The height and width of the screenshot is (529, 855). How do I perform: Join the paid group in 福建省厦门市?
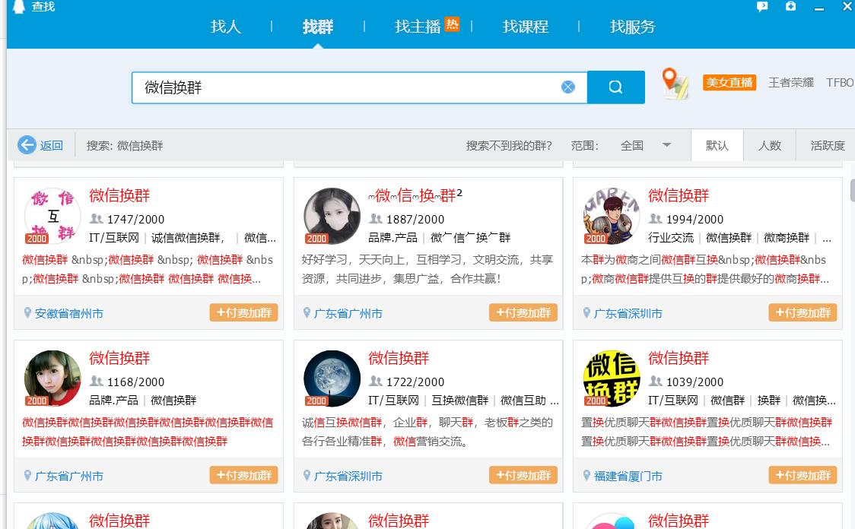coord(803,475)
